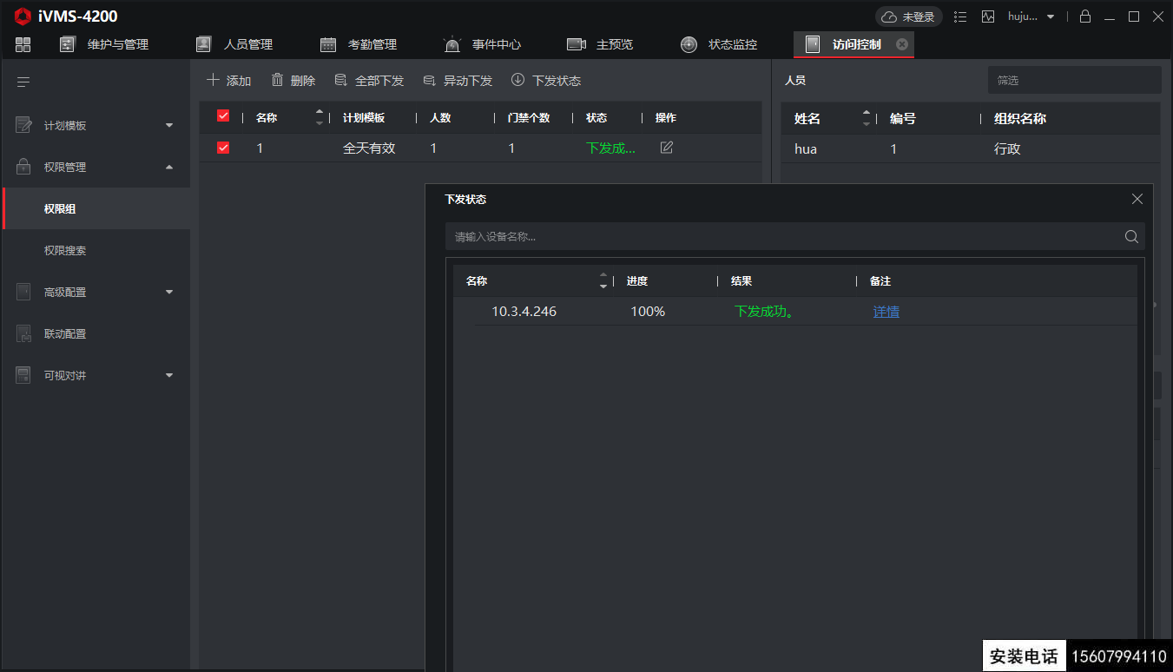
Task: Switch to the 状态监控 tab
Action: click(719, 44)
